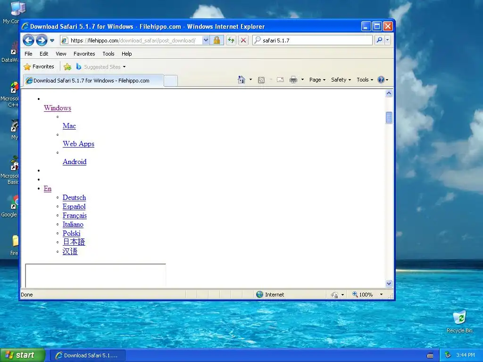Image resolution: width=483 pixels, height=362 pixels.
Task: Change the 100% zoom level button
Action: 363,295
